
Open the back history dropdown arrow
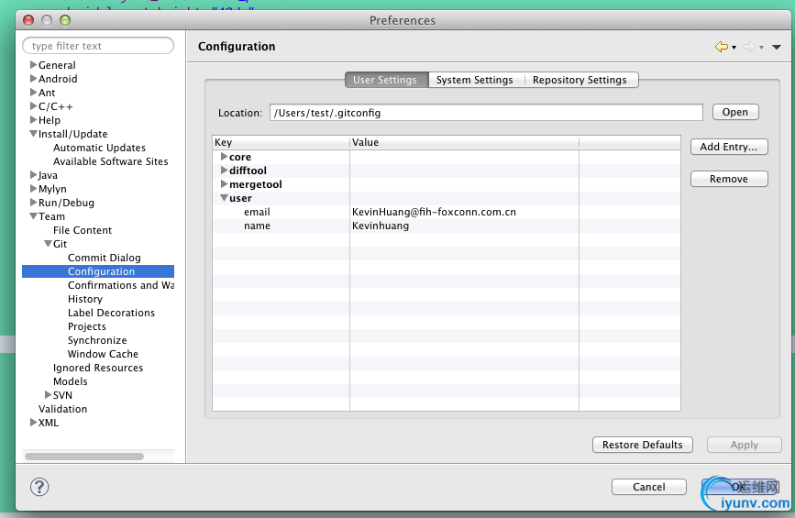pyautogui.click(x=734, y=48)
